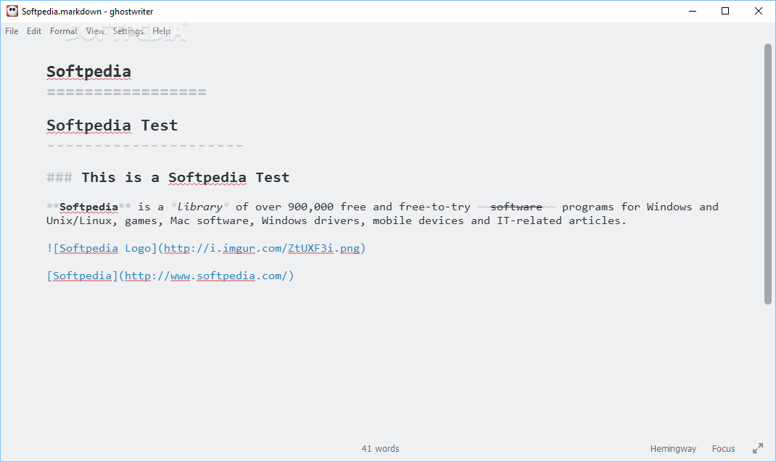Click the struck-through 'software' word
The image size is (776, 462).
(516, 207)
